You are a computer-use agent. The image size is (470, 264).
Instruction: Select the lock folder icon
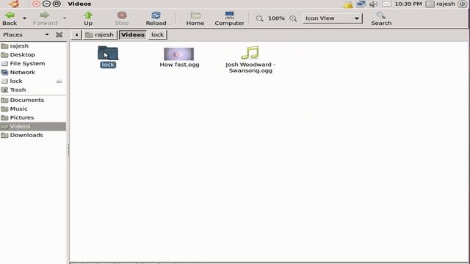pyautogui.click(x=108, y=53)
